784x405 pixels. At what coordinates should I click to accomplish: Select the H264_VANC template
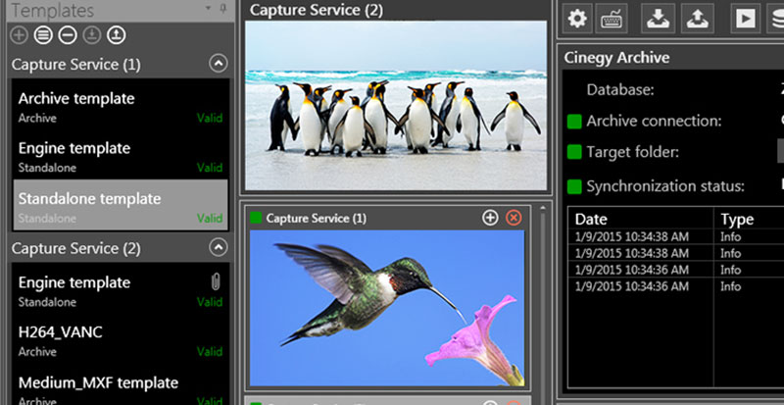click(120, 339)
